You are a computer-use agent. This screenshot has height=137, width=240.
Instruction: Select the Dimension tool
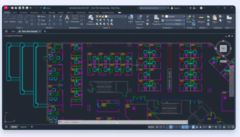pyautogui.click(x=75, y=19)
